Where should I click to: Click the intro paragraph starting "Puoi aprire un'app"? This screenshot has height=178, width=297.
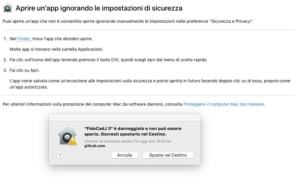128,21
